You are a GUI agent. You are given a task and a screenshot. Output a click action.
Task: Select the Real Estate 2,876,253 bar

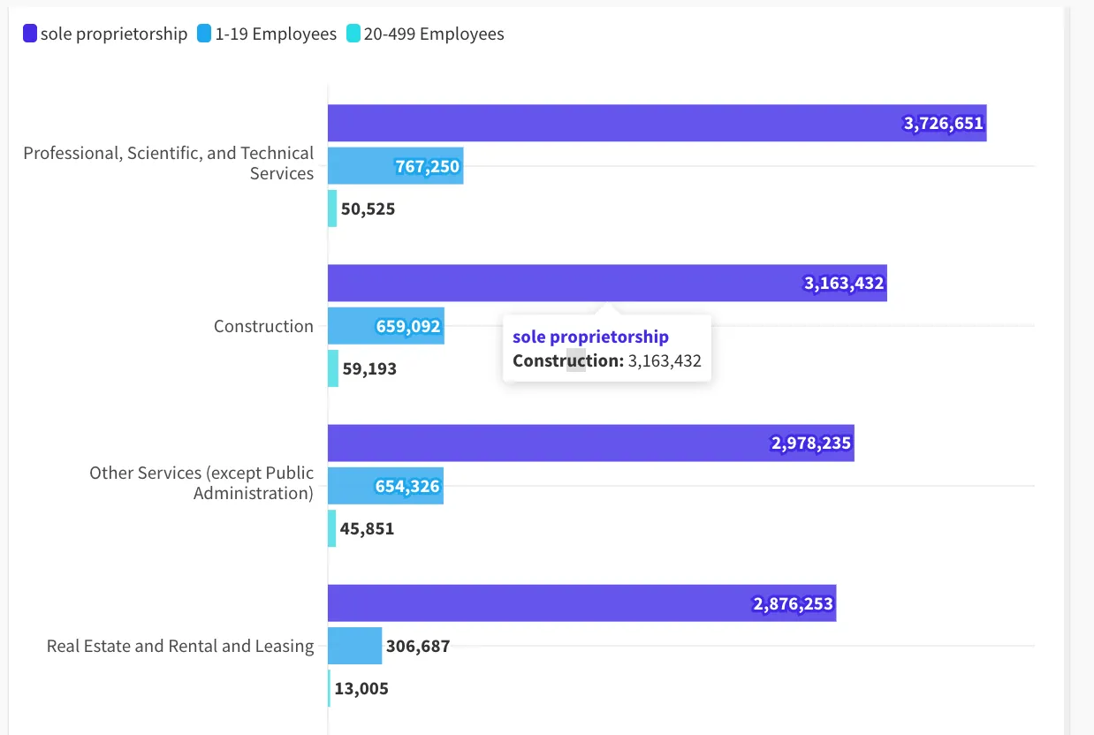(581, 603)
